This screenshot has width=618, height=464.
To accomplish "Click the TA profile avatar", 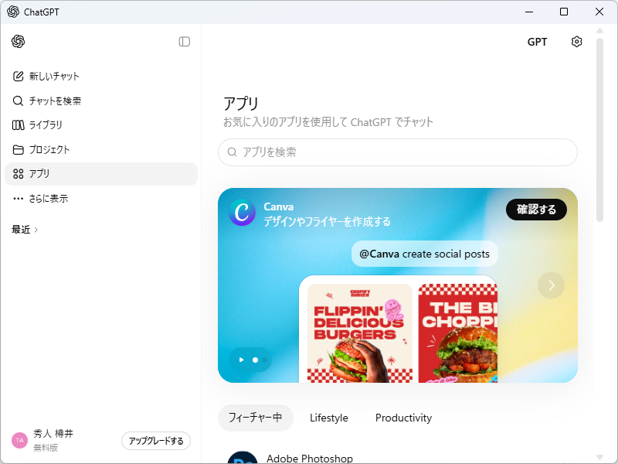I will (20, 440).
